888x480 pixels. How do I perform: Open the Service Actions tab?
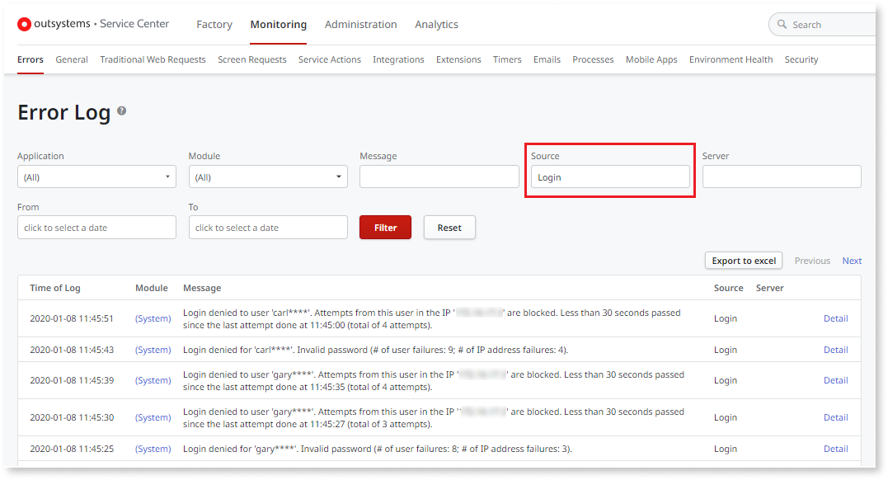pos(330,59)
